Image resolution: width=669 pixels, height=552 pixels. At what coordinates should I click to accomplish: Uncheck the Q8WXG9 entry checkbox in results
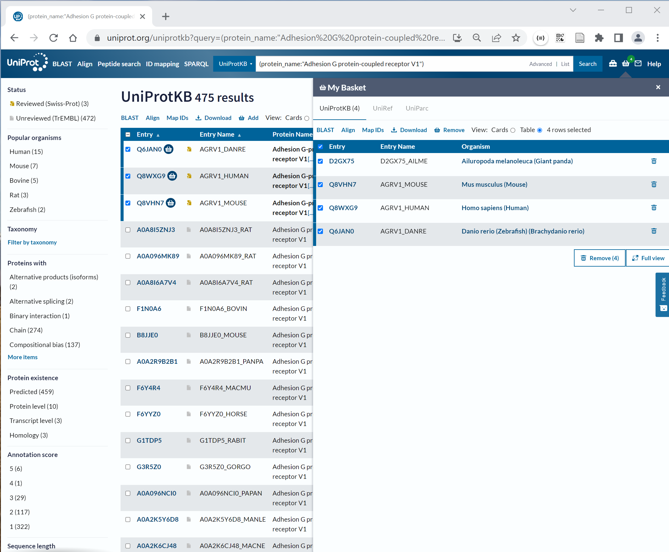(x=128, y=176)
